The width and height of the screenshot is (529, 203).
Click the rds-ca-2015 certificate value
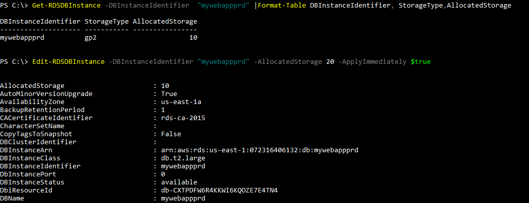pyautogui.click(x=183, y=118)
